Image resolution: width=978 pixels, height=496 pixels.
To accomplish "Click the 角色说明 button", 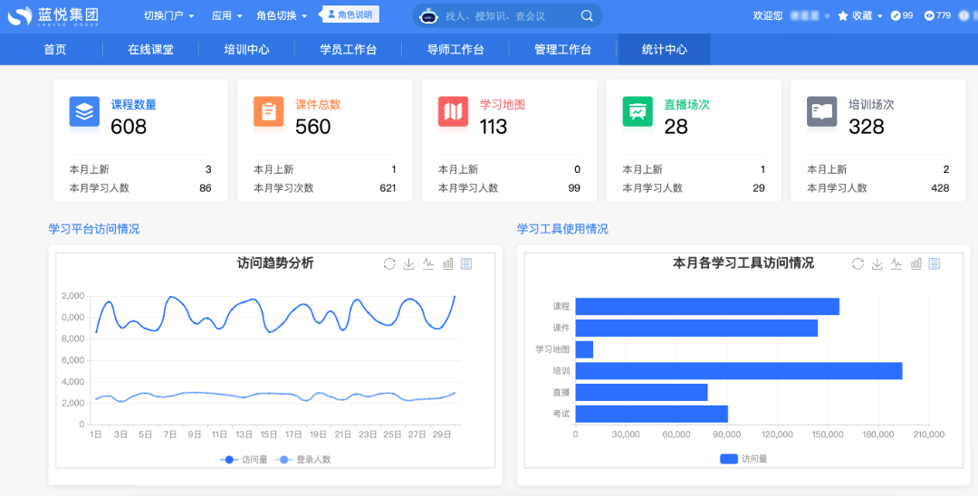I will 350,14.
